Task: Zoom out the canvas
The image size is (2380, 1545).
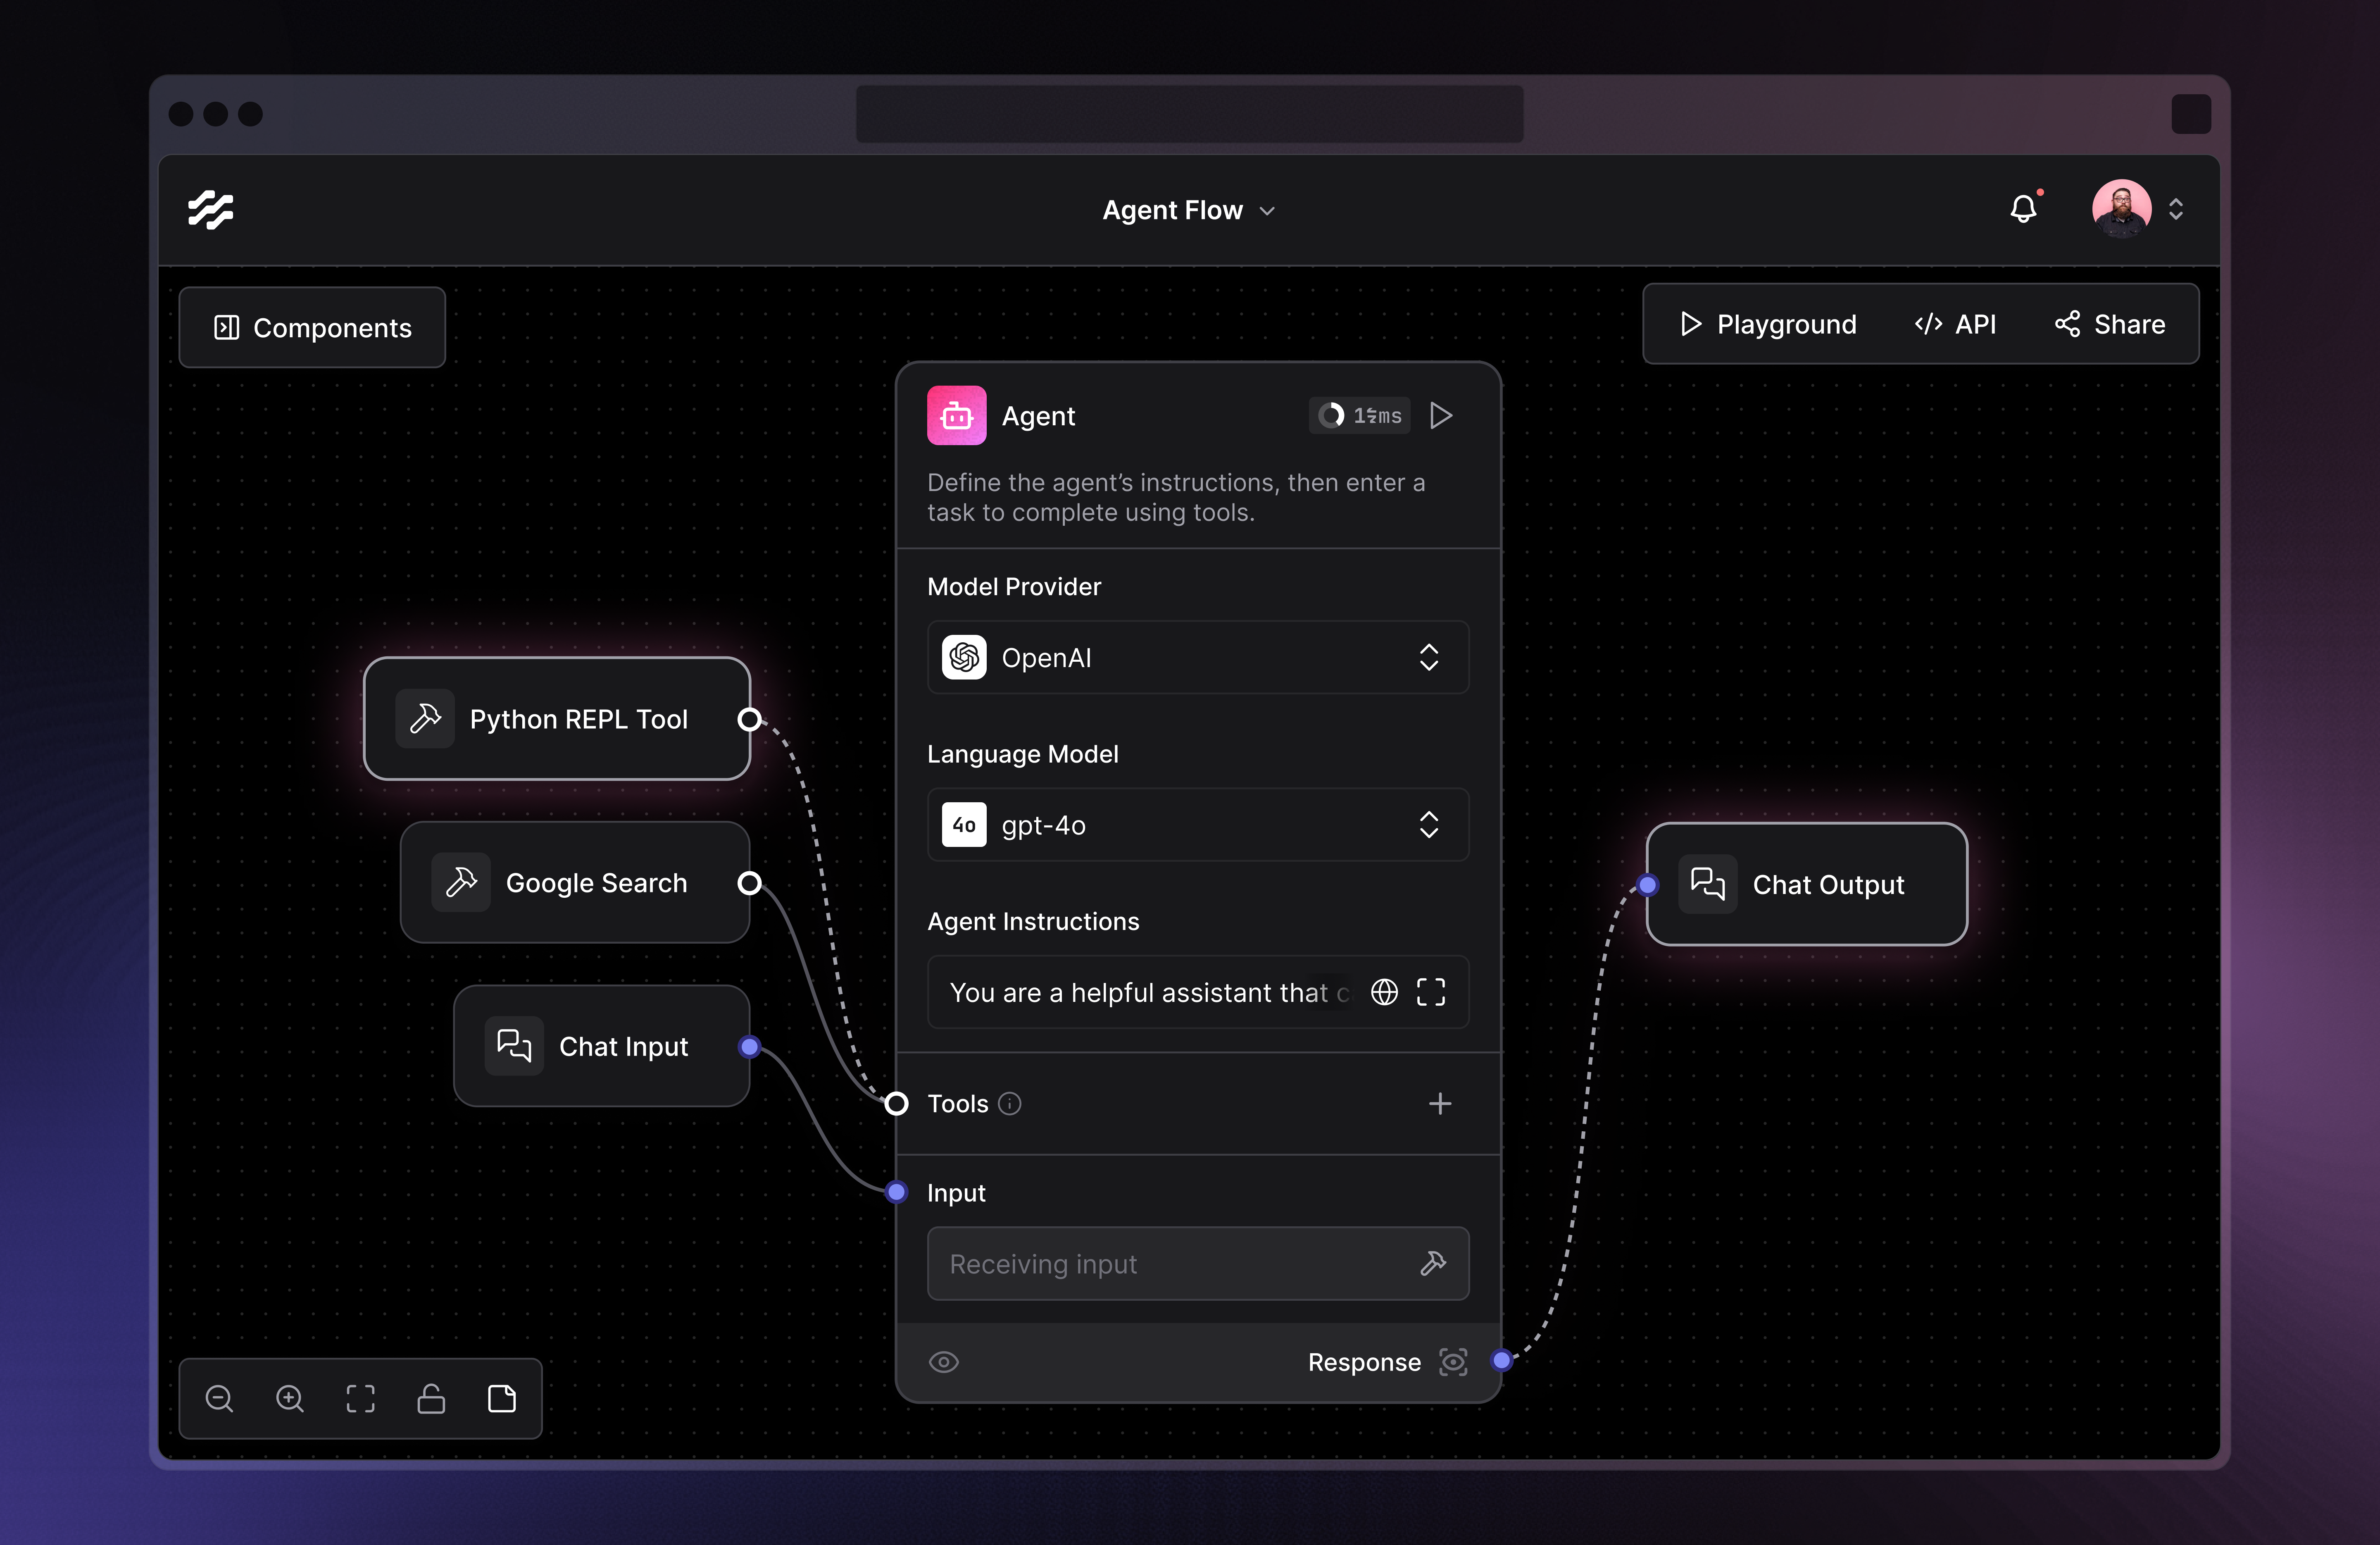Action: [x=219, y=1398]
